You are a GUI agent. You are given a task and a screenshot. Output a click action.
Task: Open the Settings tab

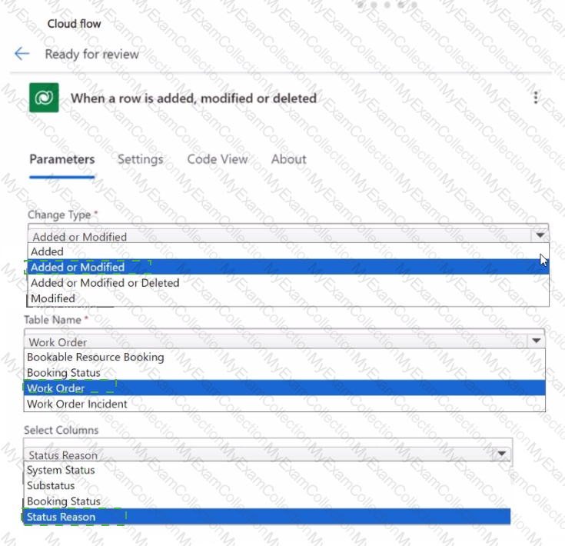click(x=140, y=159)
